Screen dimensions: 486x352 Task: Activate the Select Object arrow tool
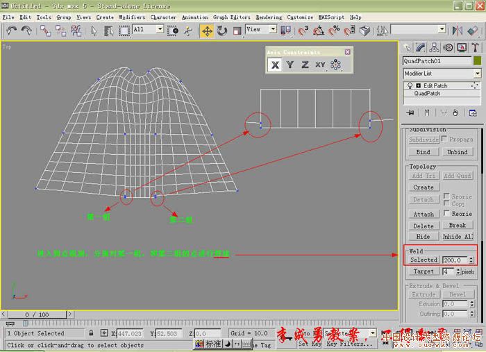point(94,31)
